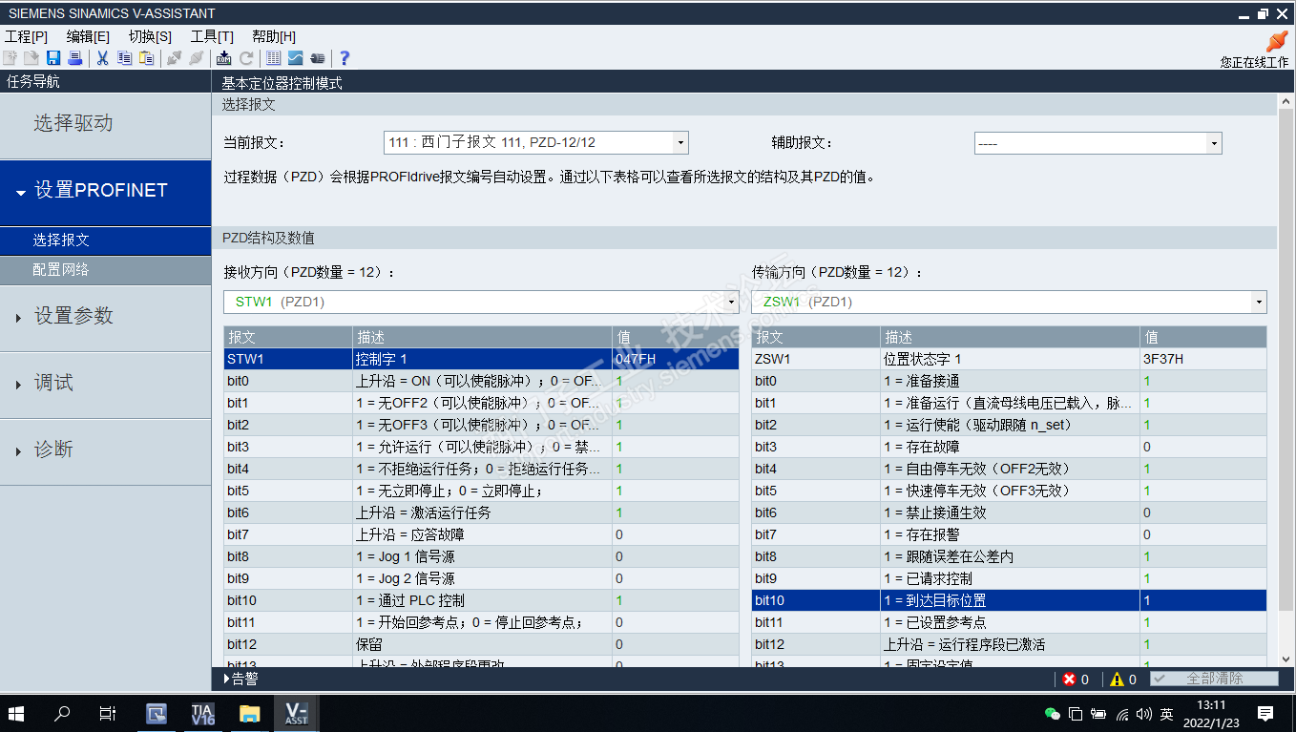
Task: Click the 描述 column header in receive table
Action: [x=482, y=338]
